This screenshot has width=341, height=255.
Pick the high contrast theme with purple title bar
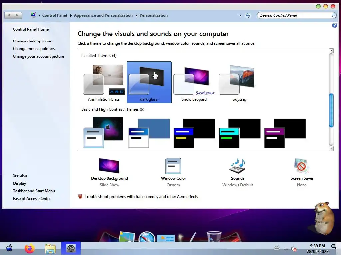(285, 133)
